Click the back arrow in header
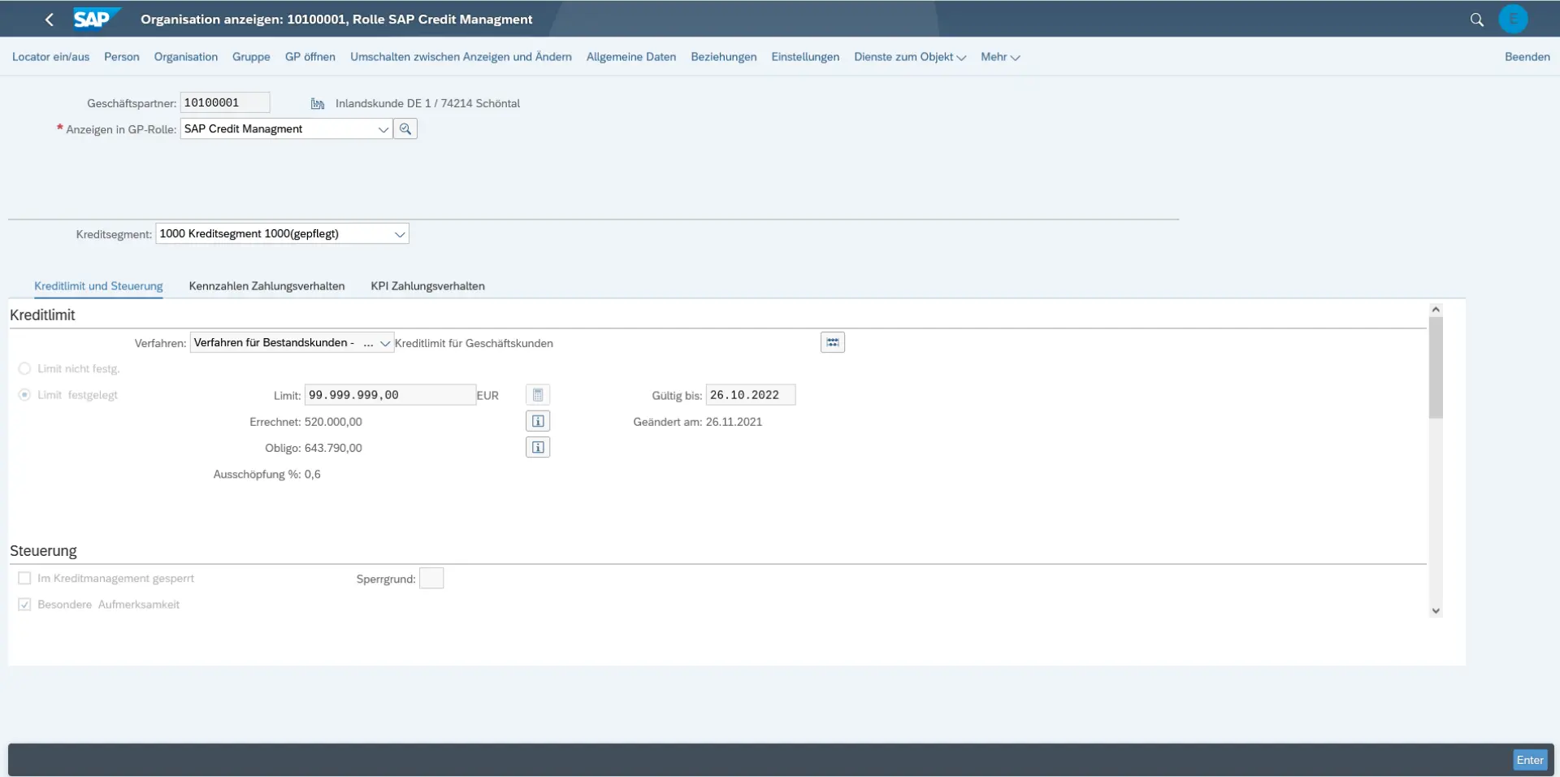The image size is (1560, 777). [x=50, y=20]
